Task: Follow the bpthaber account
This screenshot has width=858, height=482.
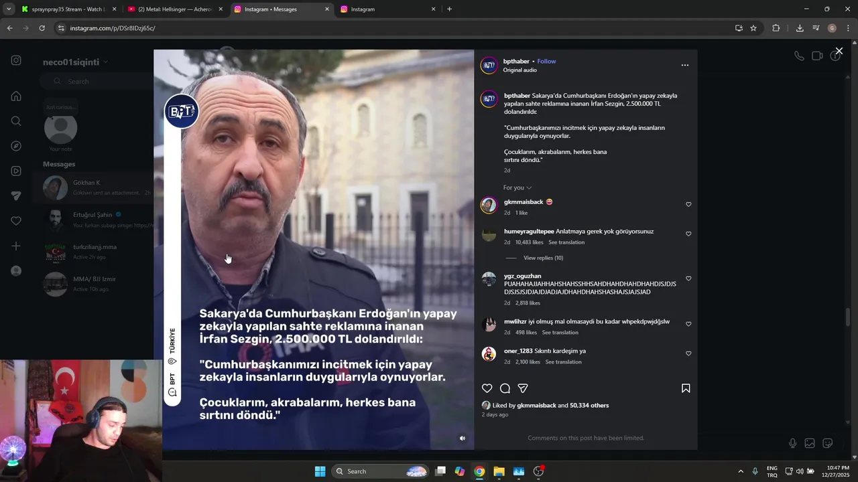Action: 546,61
